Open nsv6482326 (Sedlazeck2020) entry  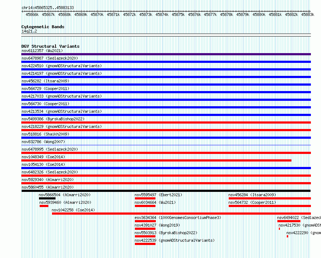(x=50, y=172)
